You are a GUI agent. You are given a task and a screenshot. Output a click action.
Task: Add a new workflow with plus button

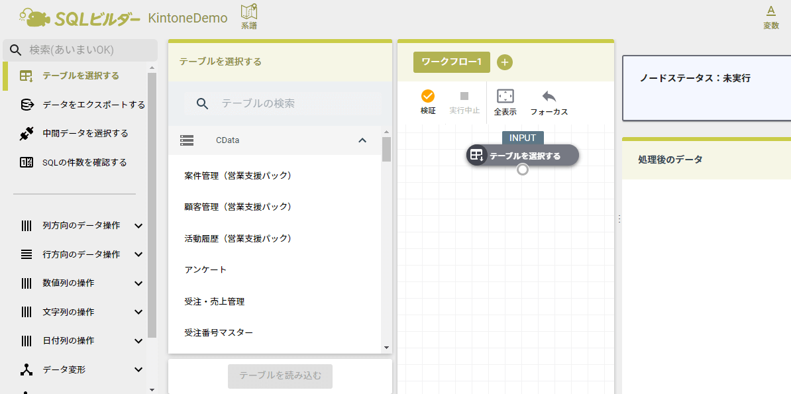[504, 62]
